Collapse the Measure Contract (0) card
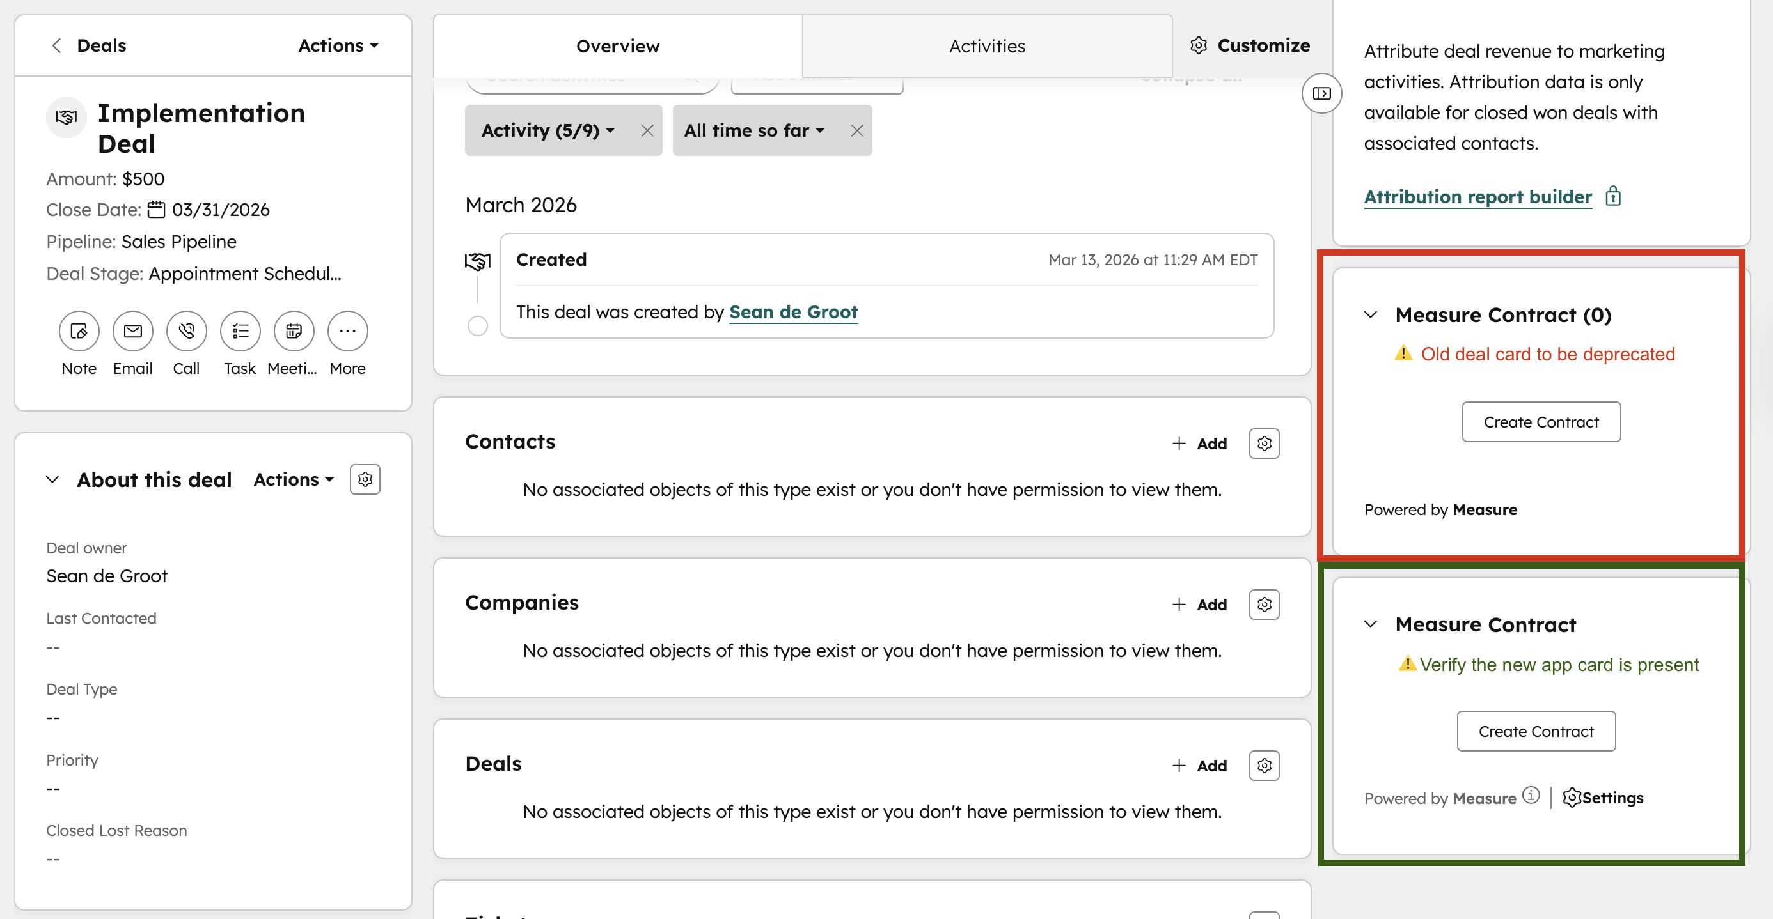This screenshot has width=1773, height=919. point(1371,315)
